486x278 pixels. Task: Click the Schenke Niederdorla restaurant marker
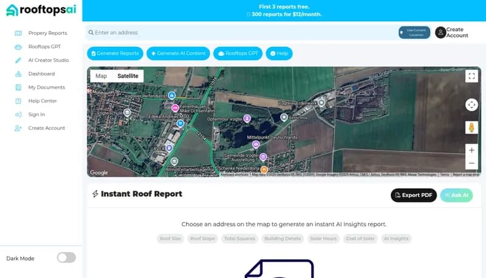(264, 169)
